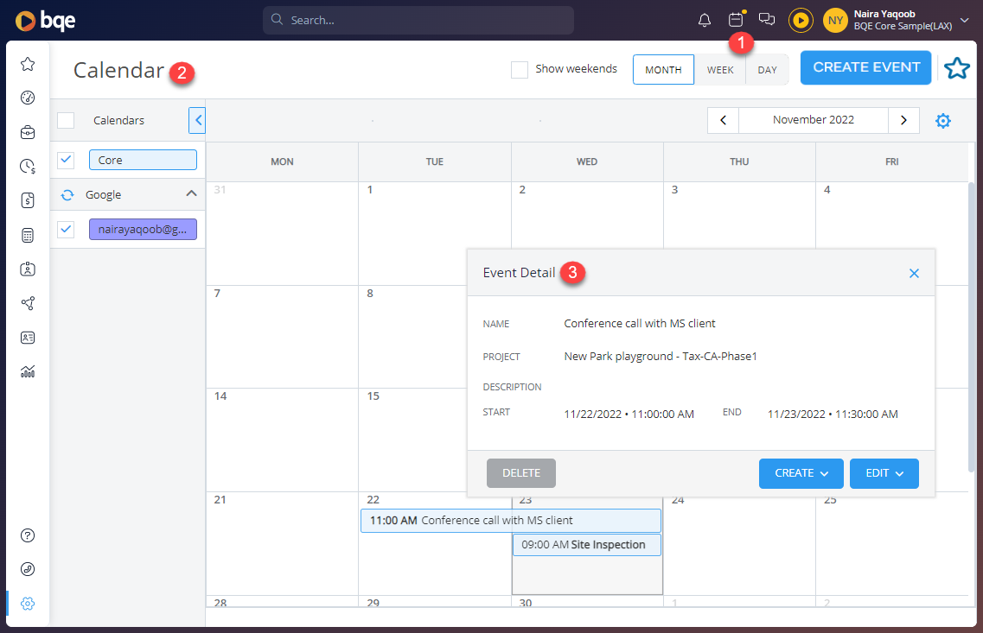Image resolution: width=983 pixels, height=633 pixels.
Task: Toggle the Calendars select-all checkbox
Action: pyautogui.click(x=66, y=120)
